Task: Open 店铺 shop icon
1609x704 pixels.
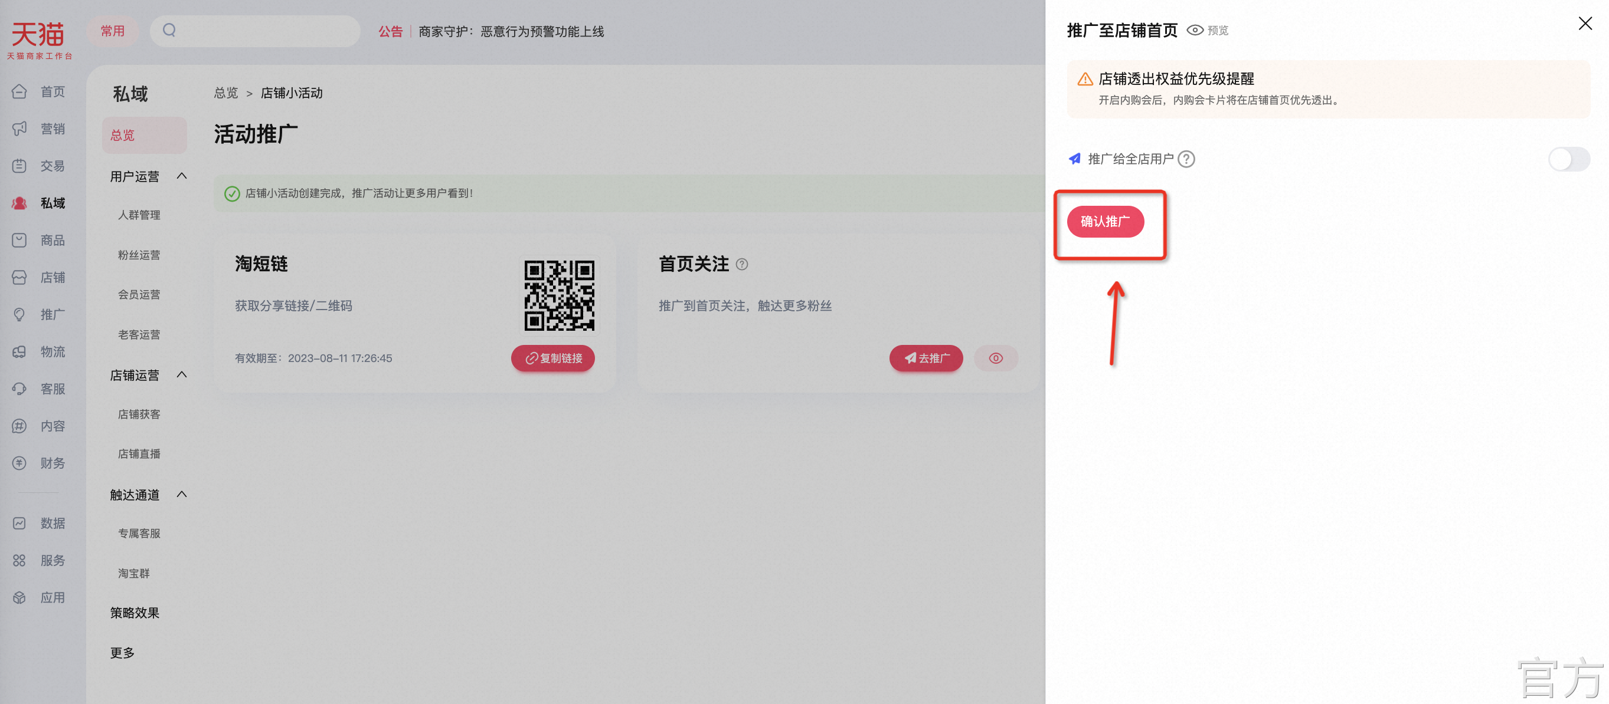Action: coord(19,277)
